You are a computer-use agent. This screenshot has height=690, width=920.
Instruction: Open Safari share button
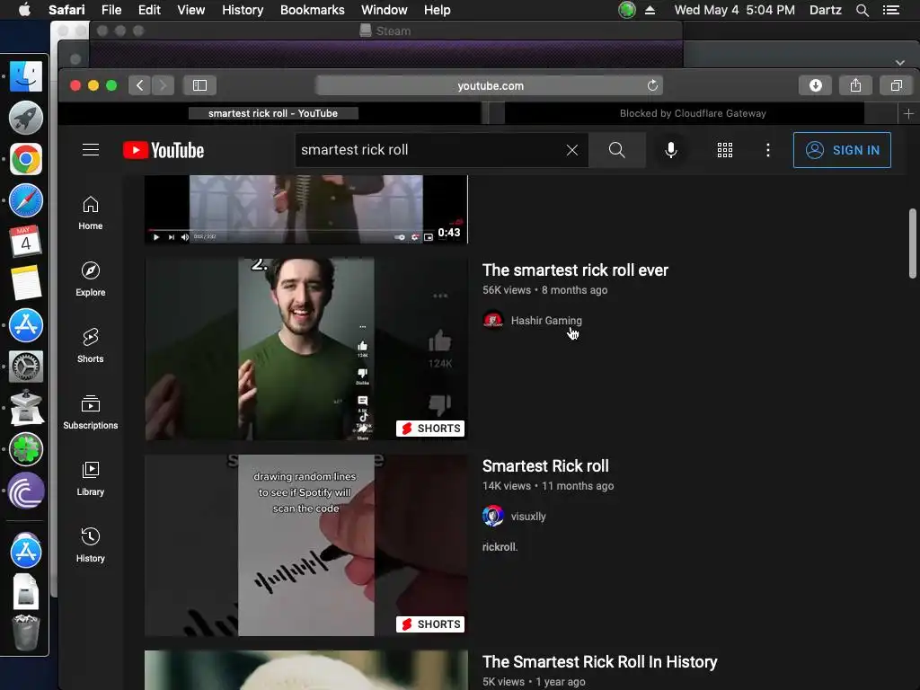pyautogui.click(x=855, y=85)
